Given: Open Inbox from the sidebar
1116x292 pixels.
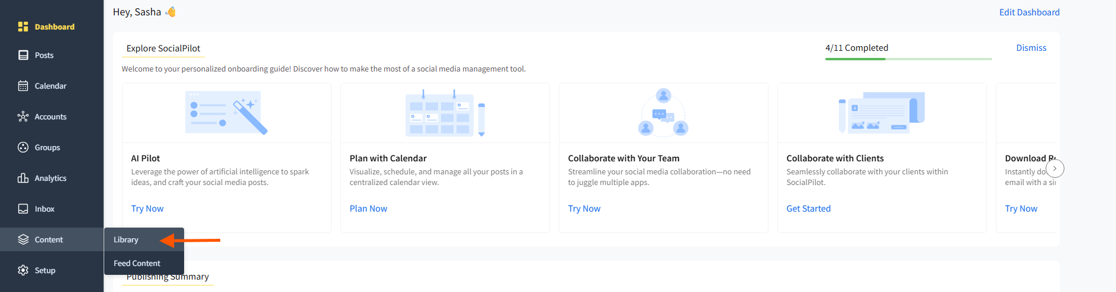Looking at the screenshot, I should click(44, 209).
